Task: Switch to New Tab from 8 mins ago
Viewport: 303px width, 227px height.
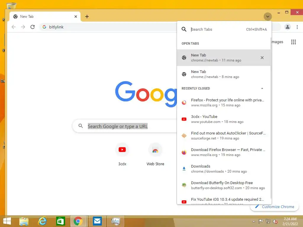Action: click(224, 74)
